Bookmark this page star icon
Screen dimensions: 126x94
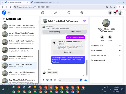click(114, 7)
